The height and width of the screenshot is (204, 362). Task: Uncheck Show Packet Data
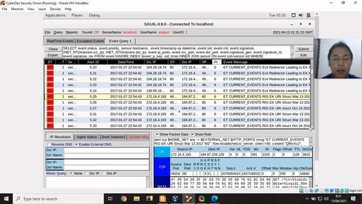157,134
